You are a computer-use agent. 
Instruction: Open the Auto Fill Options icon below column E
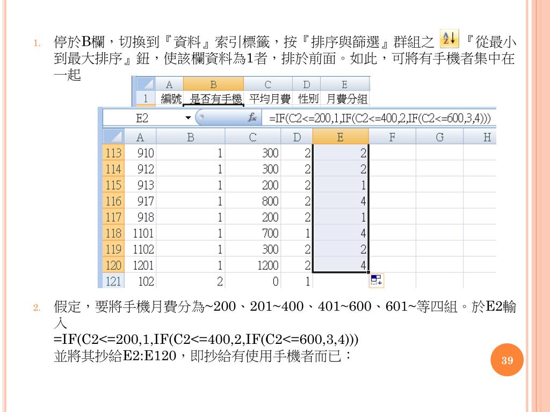[377, 281]
